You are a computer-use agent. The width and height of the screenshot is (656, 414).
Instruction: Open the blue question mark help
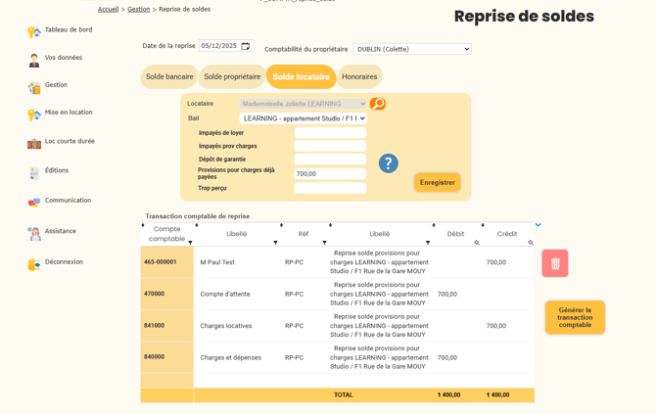click(388, 163)
